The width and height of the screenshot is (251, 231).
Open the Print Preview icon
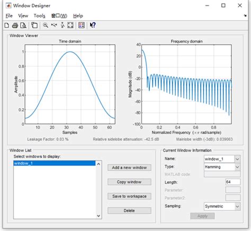click(x=23, y=25)
